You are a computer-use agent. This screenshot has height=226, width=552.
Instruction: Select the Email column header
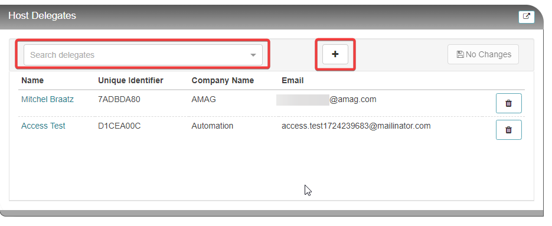click(293, 80)
